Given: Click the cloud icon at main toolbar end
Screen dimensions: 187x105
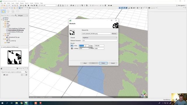Looking at the screenshot, I should [x=111, y=6].
